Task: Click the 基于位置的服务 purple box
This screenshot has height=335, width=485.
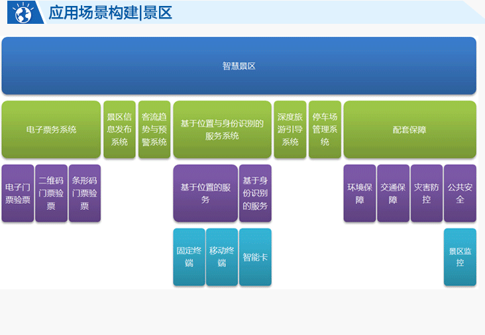Action: point(205,193)
